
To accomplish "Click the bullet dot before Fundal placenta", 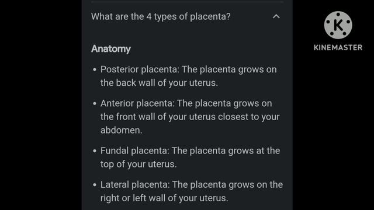I will tap(95, 151).
